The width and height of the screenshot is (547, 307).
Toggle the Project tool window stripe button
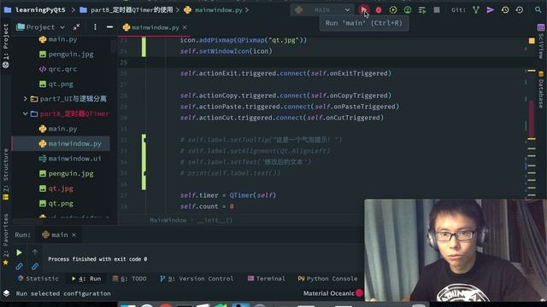coord(6,45)
